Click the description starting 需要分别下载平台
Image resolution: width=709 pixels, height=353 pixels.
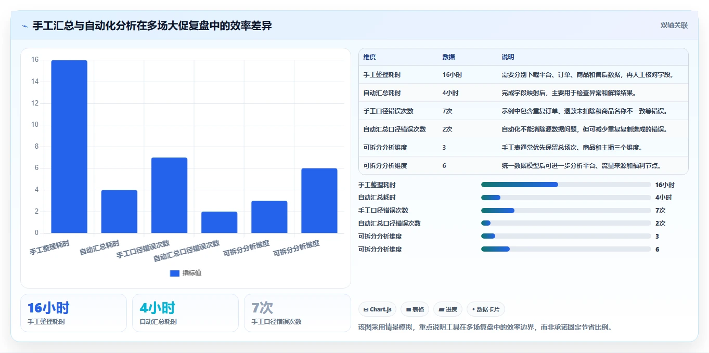click(x=588, y=75)
